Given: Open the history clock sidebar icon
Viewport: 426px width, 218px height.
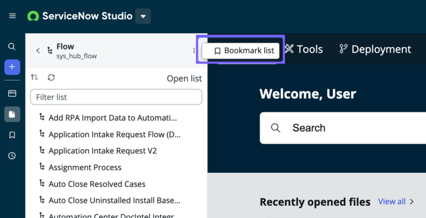Looking at the screenshot, I should pyautogui.click(x=12, y=156).
